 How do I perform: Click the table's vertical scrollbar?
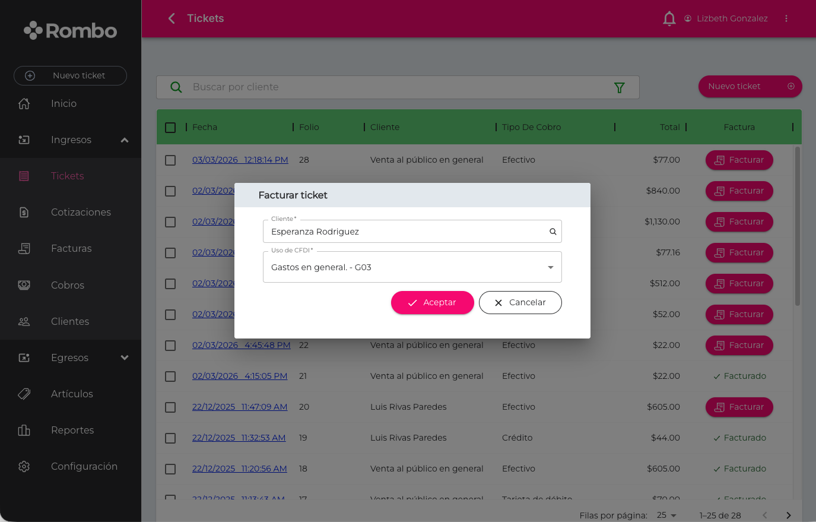797,226
